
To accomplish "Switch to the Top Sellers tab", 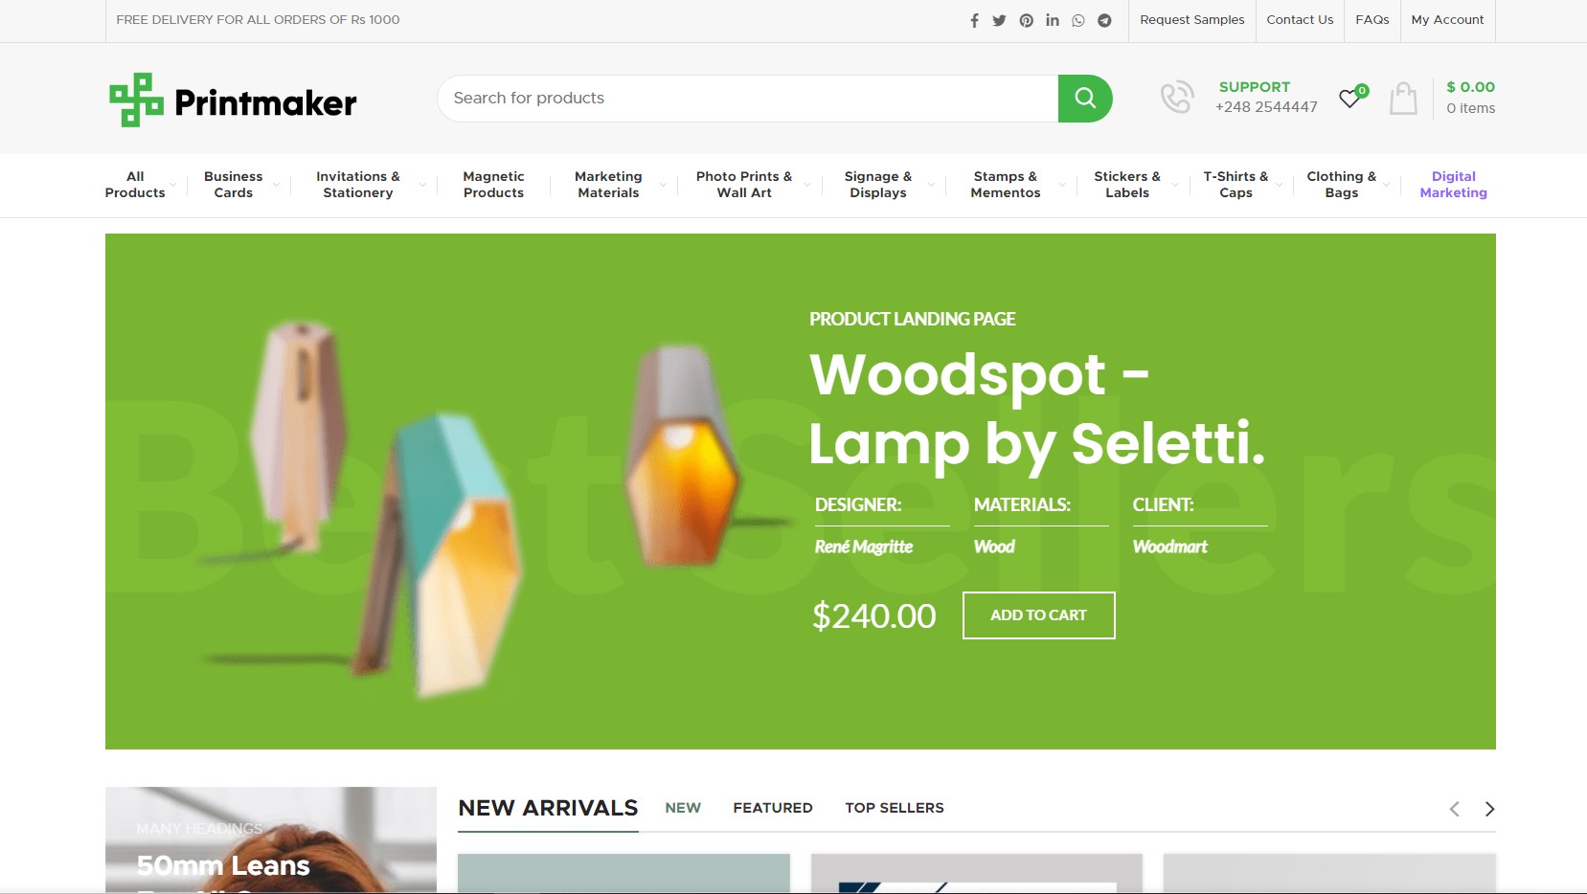I will tap(895, 808).
